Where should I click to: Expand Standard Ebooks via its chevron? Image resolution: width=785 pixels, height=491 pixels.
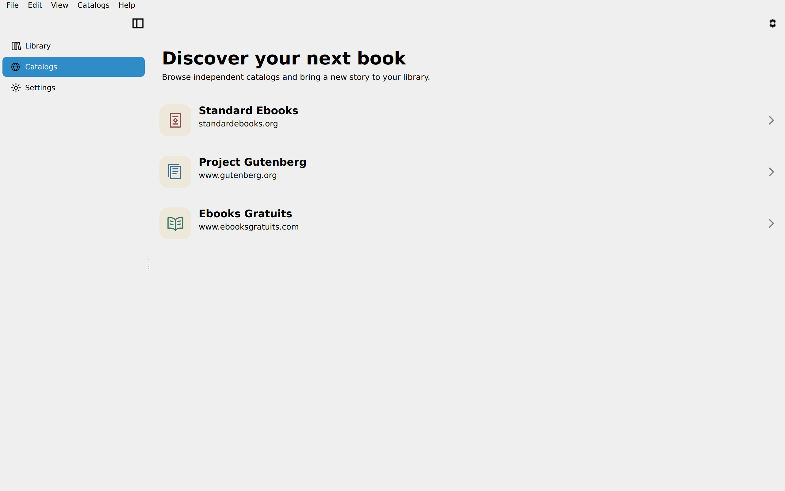tap(772, 121)
